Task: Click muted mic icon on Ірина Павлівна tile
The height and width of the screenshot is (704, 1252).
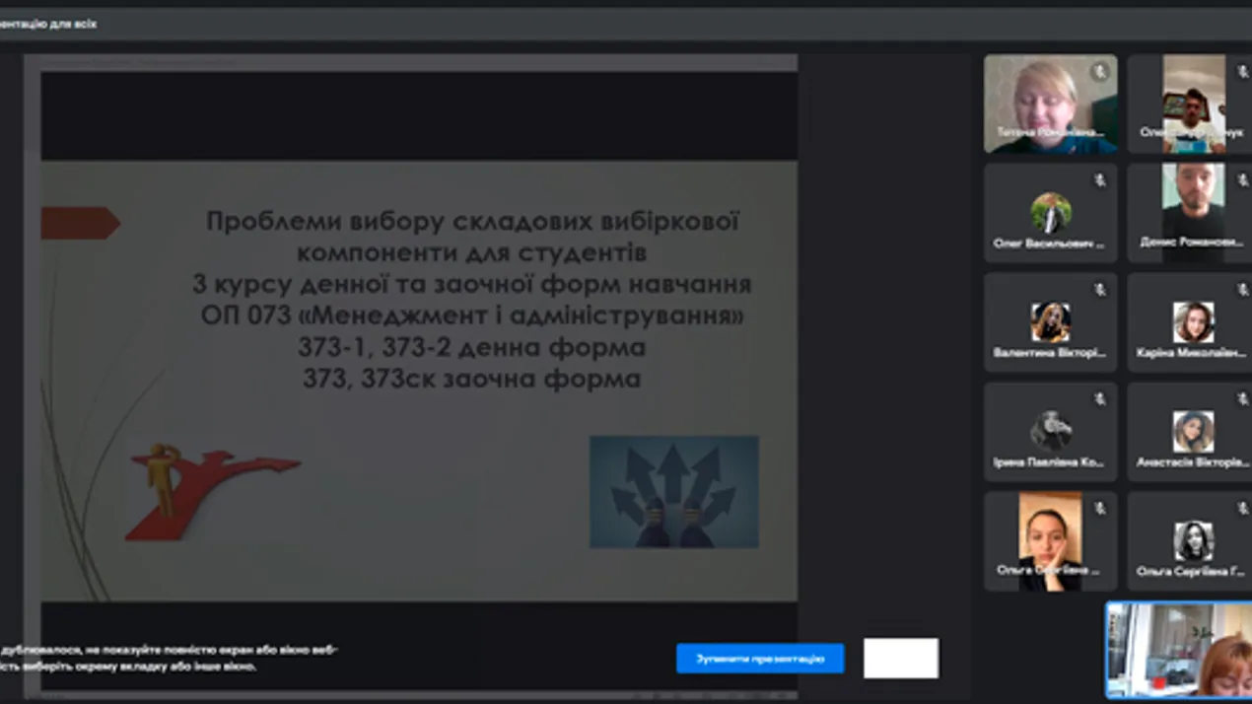Action: [1099, 399]
